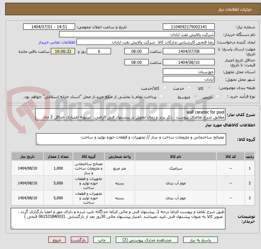Image resolution: width=261 pixels, height=249 pixels.
Task: Click the بازگشت back button
Action: coord(80,240)
